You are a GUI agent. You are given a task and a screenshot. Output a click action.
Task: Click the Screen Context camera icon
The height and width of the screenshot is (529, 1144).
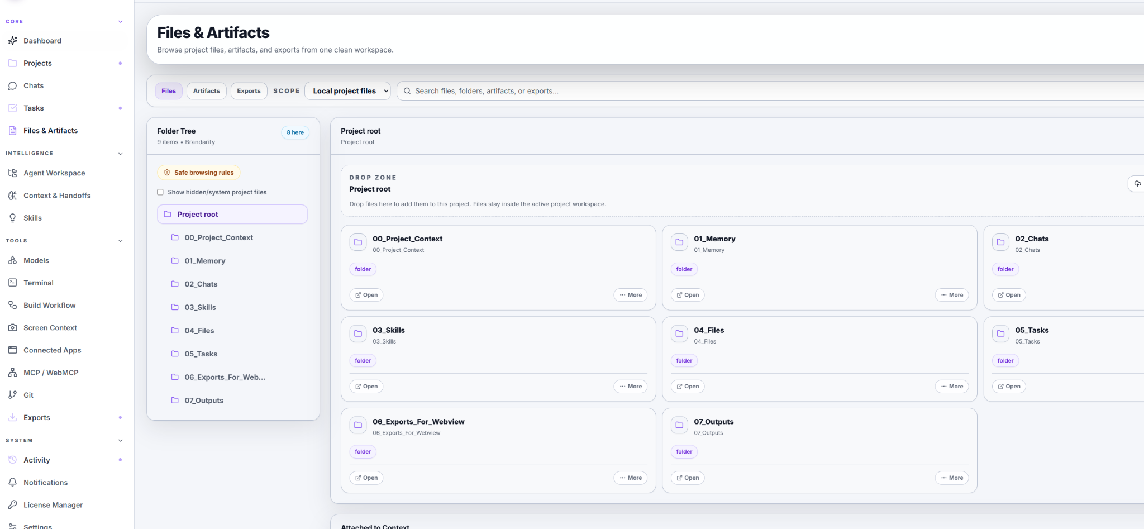click(13, 327)
